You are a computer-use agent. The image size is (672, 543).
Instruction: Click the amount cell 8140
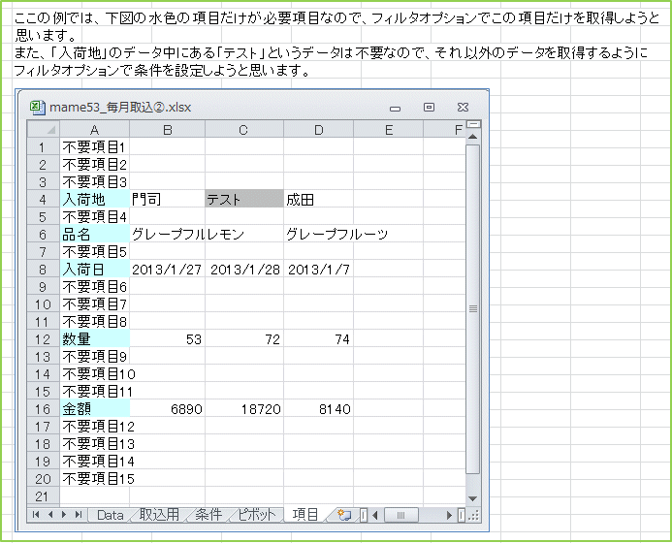tap(318, 409)
